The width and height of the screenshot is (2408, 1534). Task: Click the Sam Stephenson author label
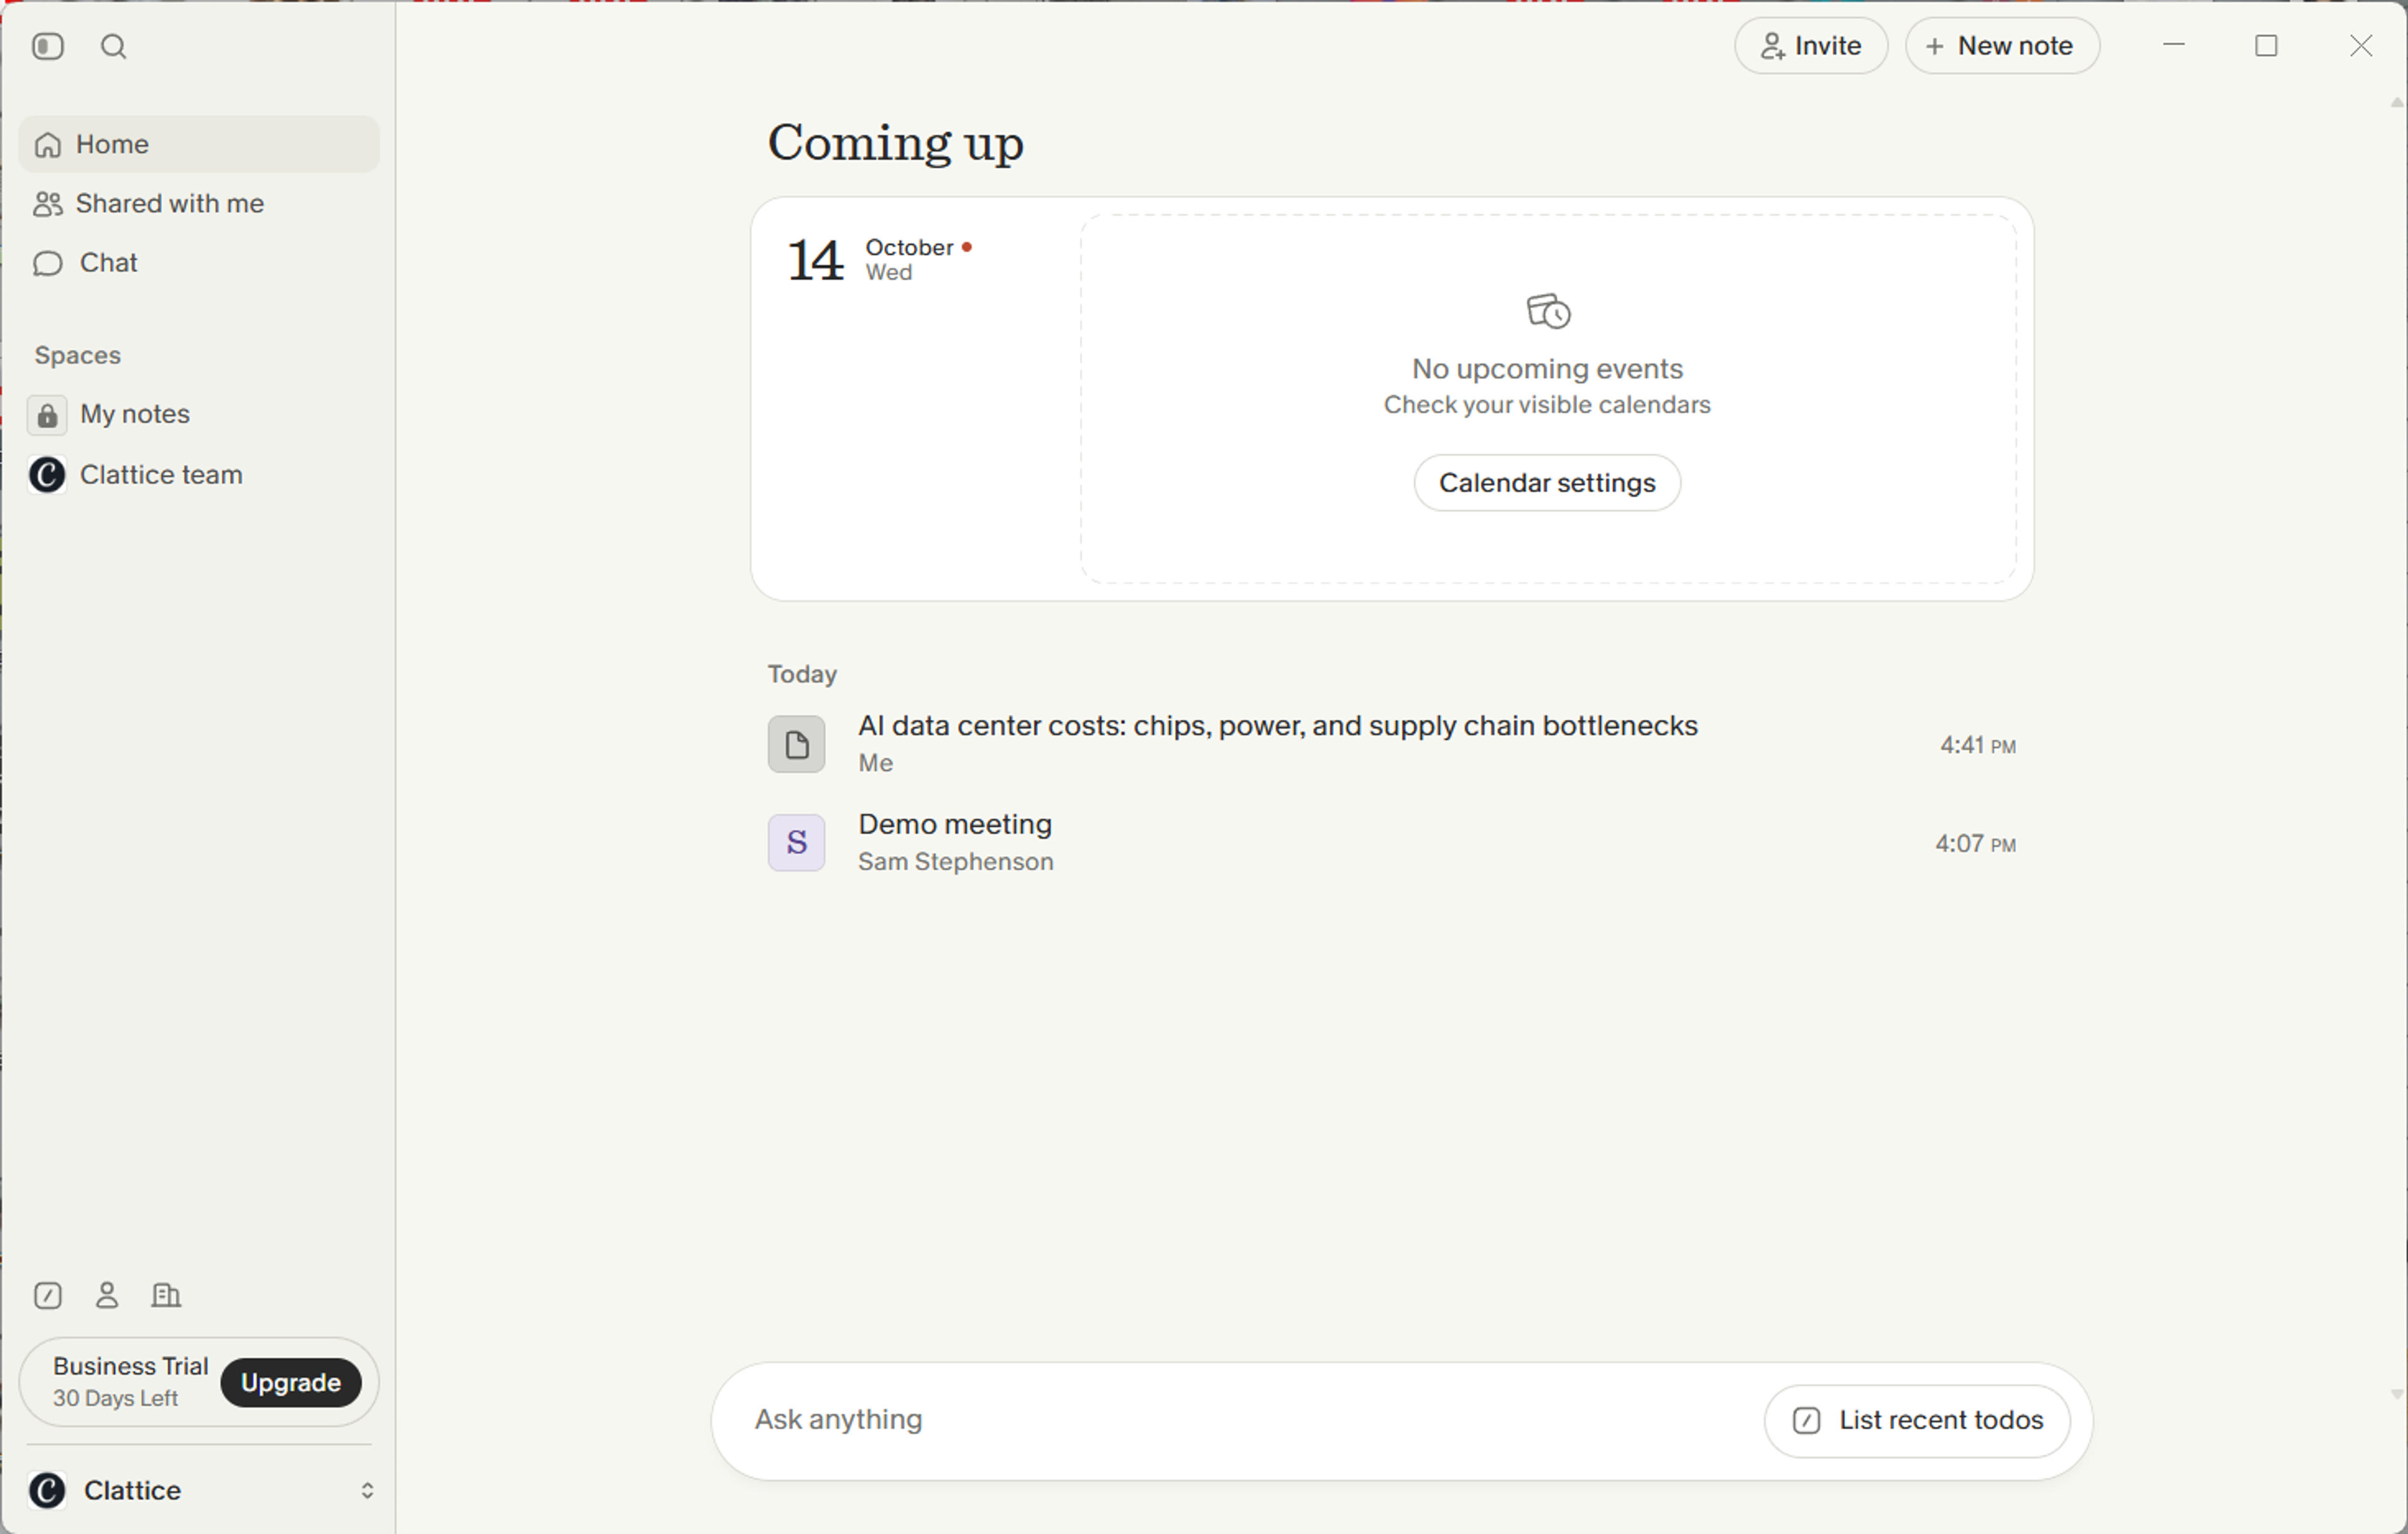(x=955, y=861)
